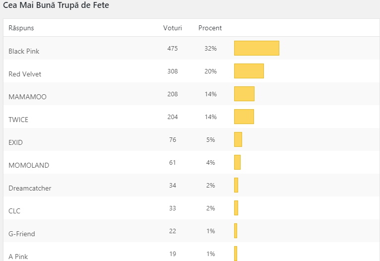Image resolution: width=380 pixels, height=261 pixels.
Task: Click the TWICE yellow result bar
Action: tap(244, 117)
